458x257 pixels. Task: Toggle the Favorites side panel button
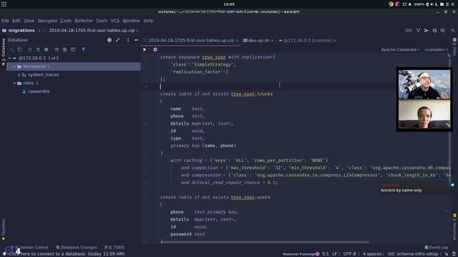tap(3, 229)
